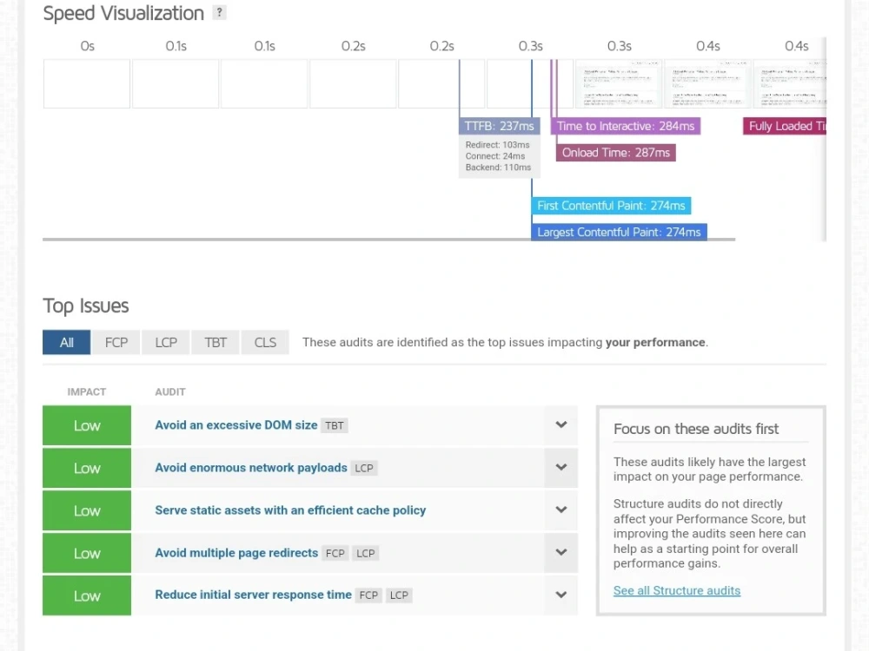Image resolution: width=869 pixels, height=651 pixels.
Task: Expand the Avoid an excessive DOM size audit
Action: pos(561,425)
